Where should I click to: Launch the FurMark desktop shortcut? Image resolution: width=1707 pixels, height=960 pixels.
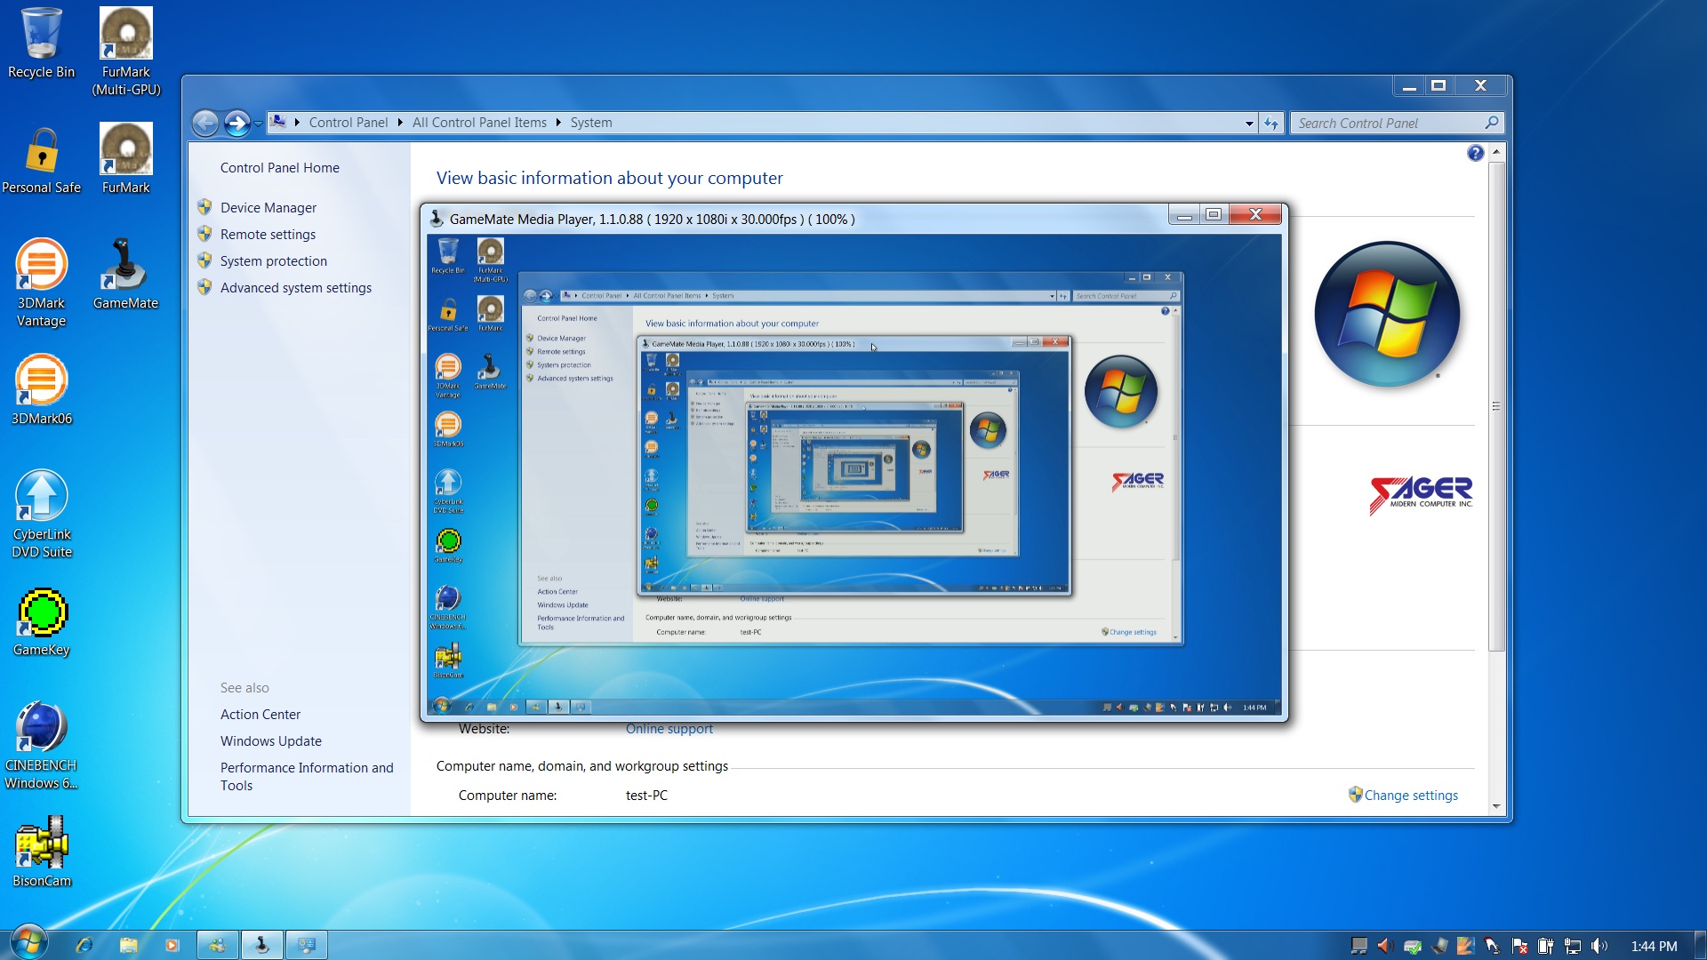pyautogui.click(x=126, y=158)
